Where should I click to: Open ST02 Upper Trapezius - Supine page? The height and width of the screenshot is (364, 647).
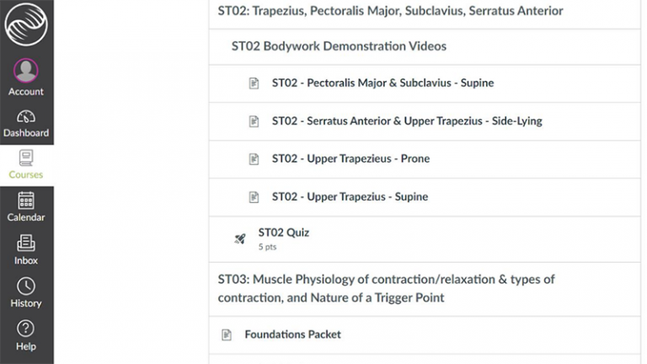(x=350, y=196)
